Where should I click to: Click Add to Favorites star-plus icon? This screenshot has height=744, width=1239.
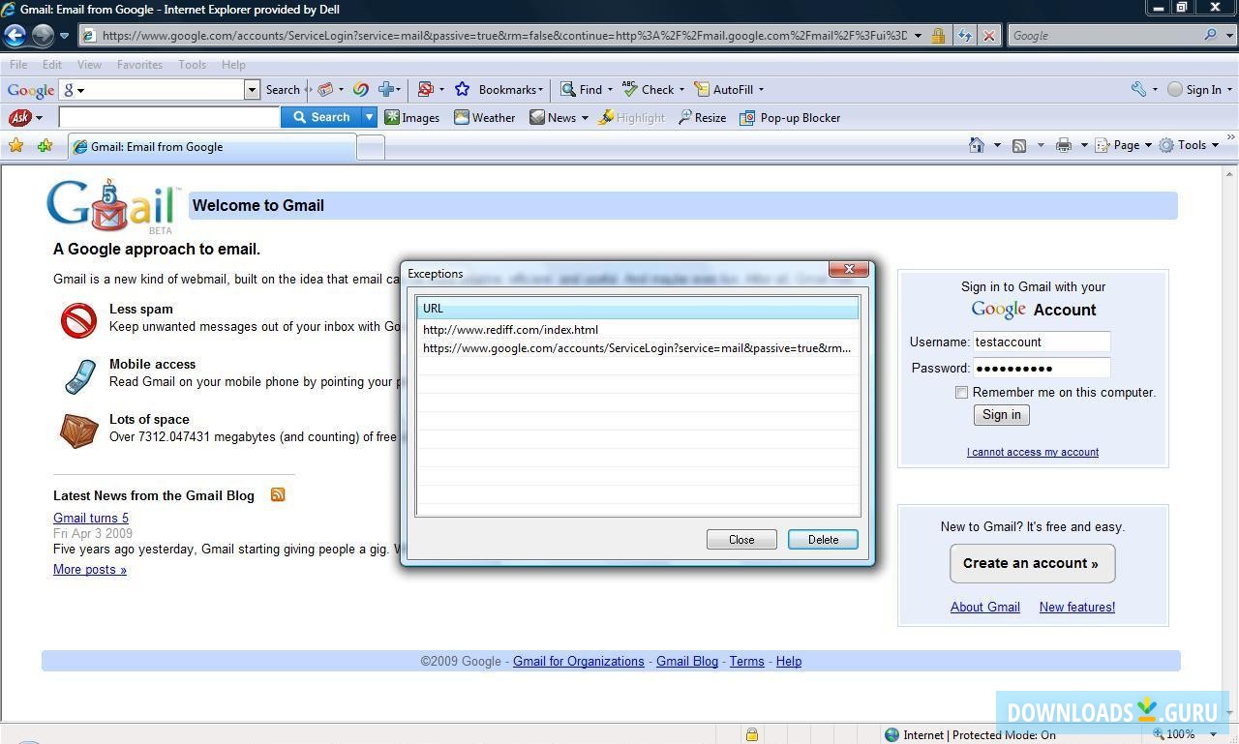45,146
